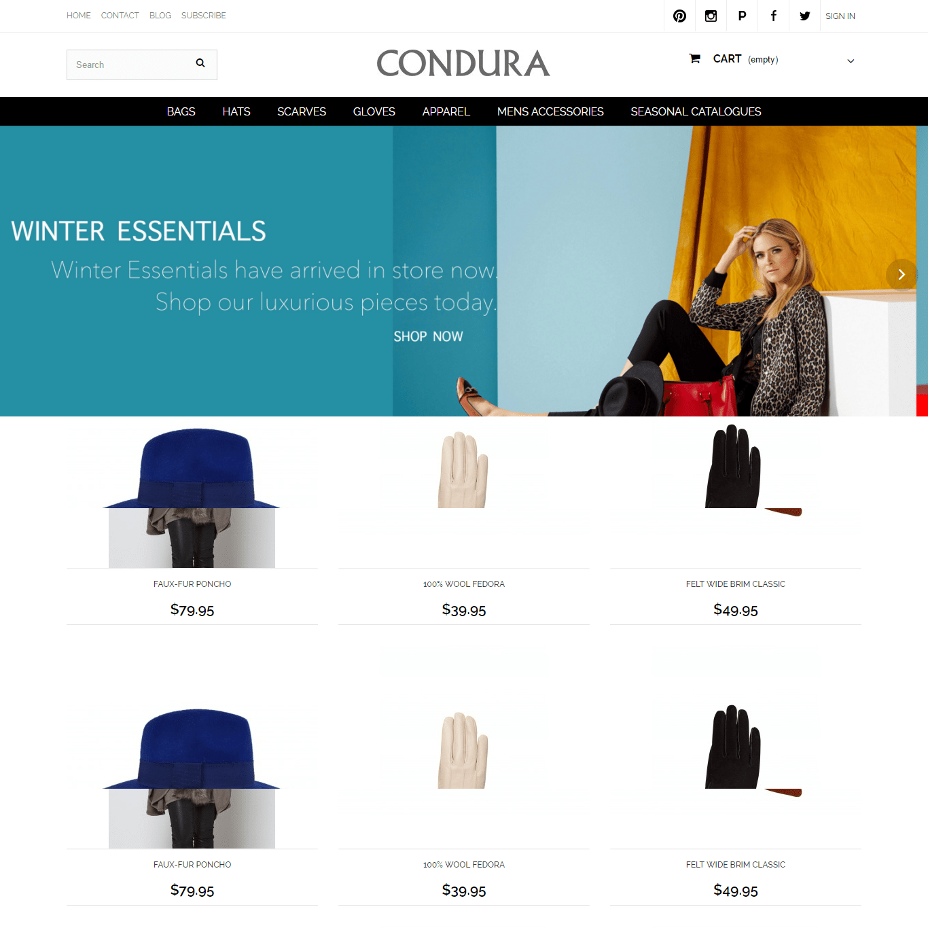The height and width of the screenshot is (928, 928).
Task: Open the Facebook social icon
Action: pos(773,16)
